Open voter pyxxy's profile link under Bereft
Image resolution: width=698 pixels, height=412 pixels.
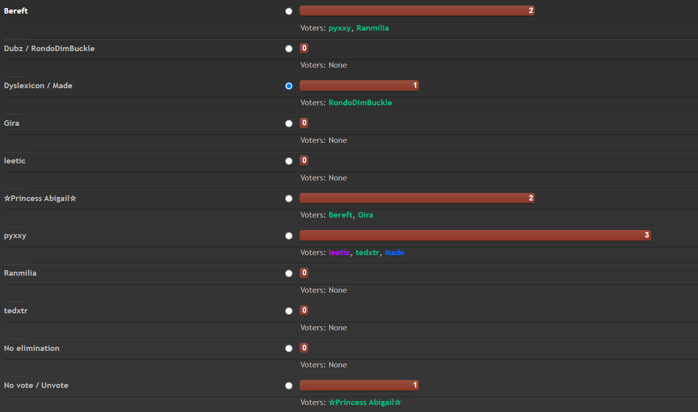(x=339, y=28)
